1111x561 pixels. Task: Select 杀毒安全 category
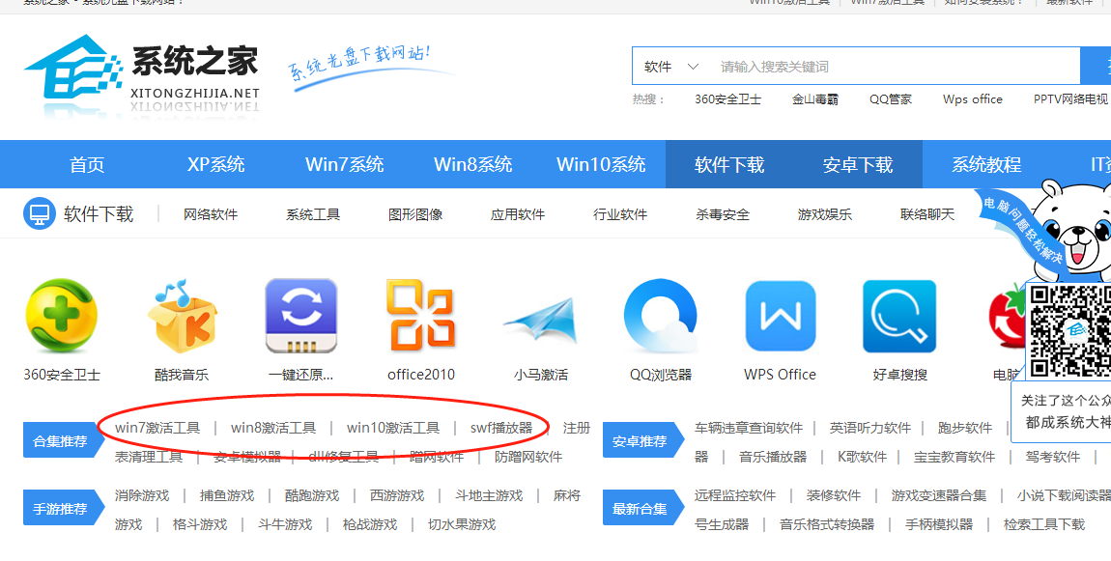pos(723,214)
